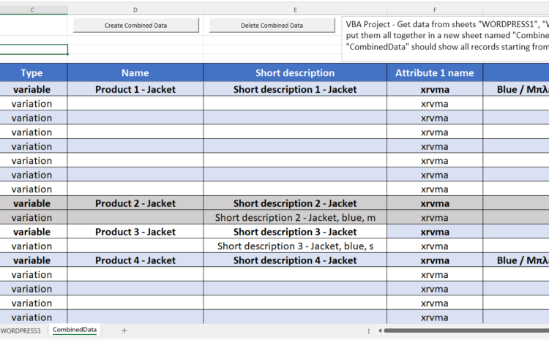Viewport: 549px width, 340px height.
Task: Click the sheet tab bar splitter dots
Action: pos(368,330)
